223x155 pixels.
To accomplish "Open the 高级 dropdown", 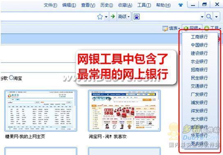I will [x=124, y=17].
